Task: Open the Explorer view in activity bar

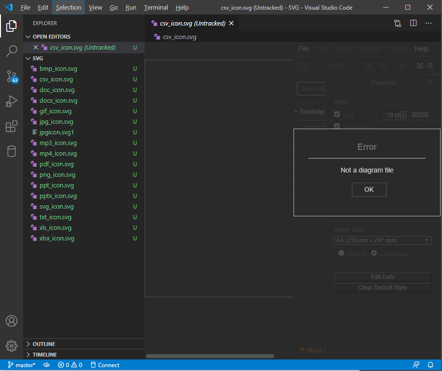Action: coord(11,26)
